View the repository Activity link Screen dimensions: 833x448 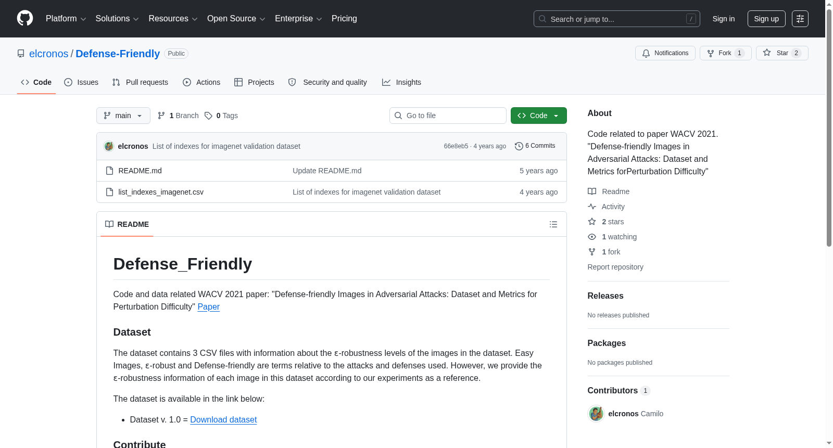click(x=606, y=207)
